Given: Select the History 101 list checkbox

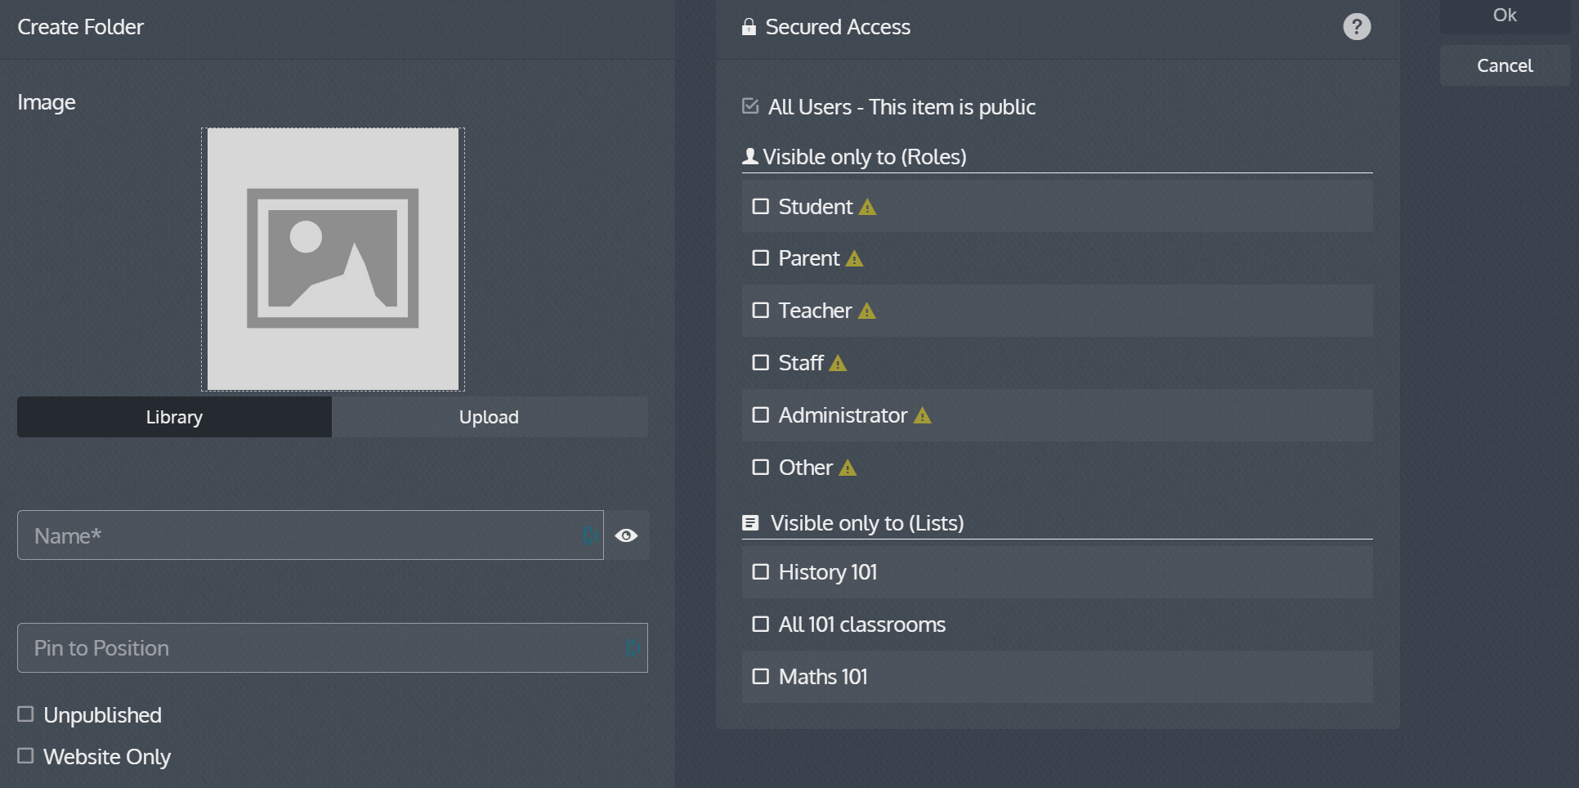Looking at the screenshot, I should coord(761,572).
